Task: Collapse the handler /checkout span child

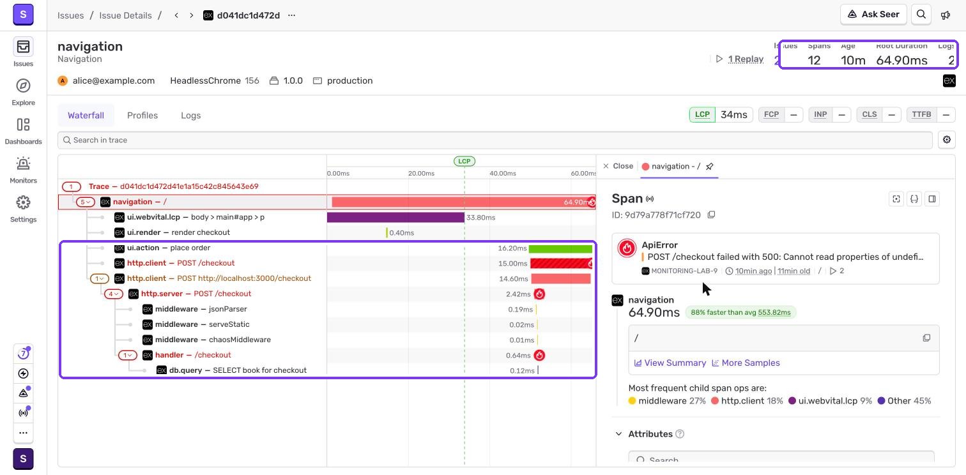Action: [127, 355]
